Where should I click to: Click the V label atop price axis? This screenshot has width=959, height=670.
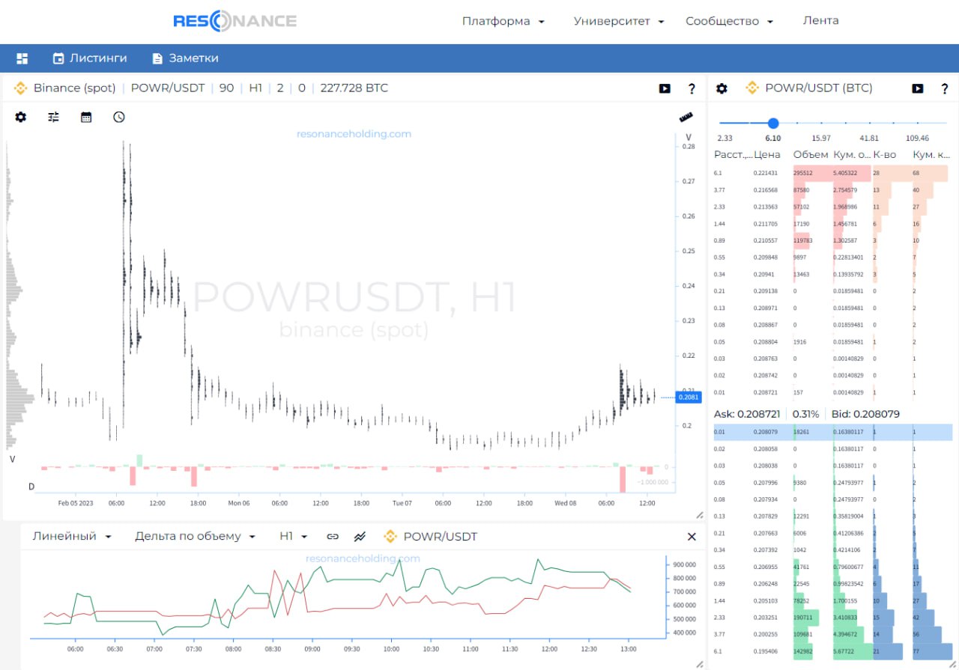point(688,138)
